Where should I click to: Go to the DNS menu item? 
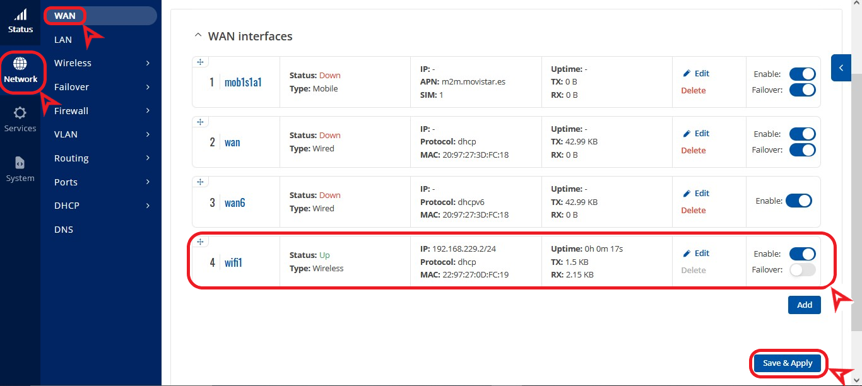pos(64,230)
